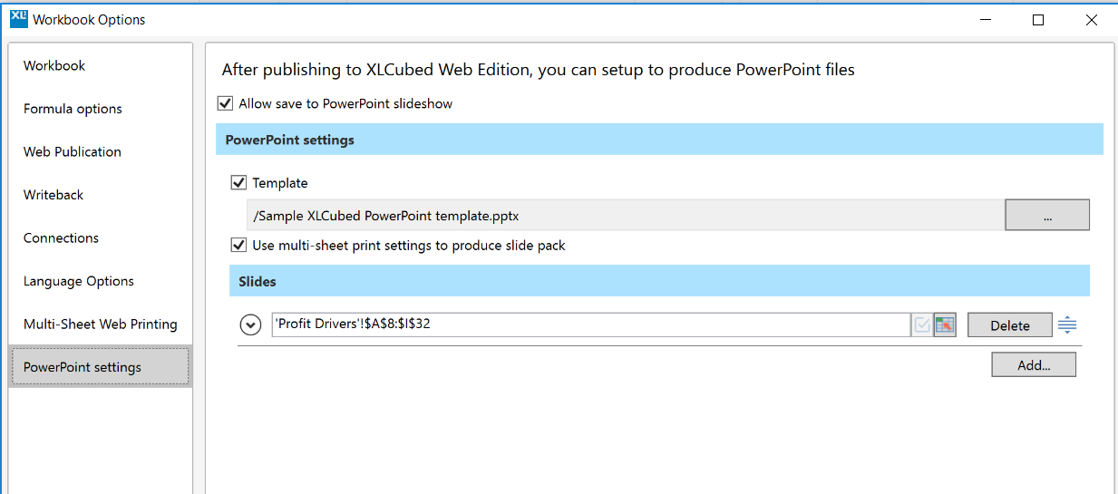Viewport: 1118px width, 494px height.
Task: Expand the Profit Drivers slide details
Action: [x=249, y=325]
